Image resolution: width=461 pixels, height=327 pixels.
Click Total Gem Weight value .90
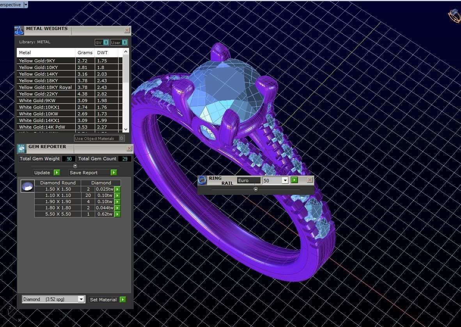[x=69, y=159]
